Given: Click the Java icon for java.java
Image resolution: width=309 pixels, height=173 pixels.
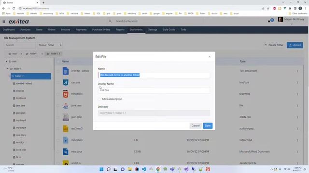Looking at the screenshot, I should click(x=66, y=106).
